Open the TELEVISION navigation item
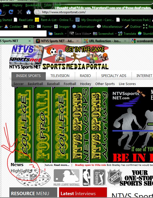The image size is (153, 198). (x=60, y=76)
